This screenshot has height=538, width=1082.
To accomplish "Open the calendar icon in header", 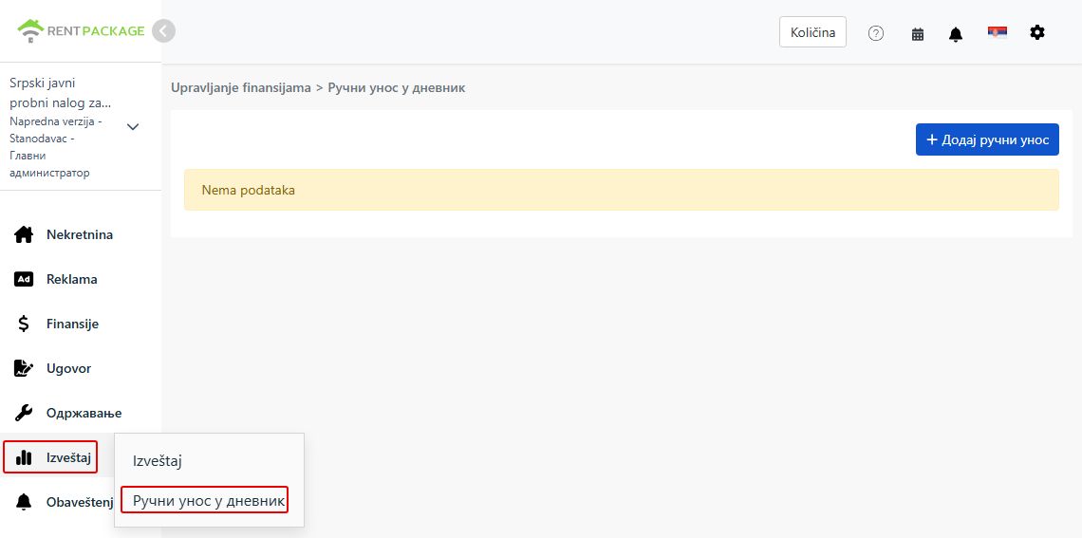I will point(917,34).
